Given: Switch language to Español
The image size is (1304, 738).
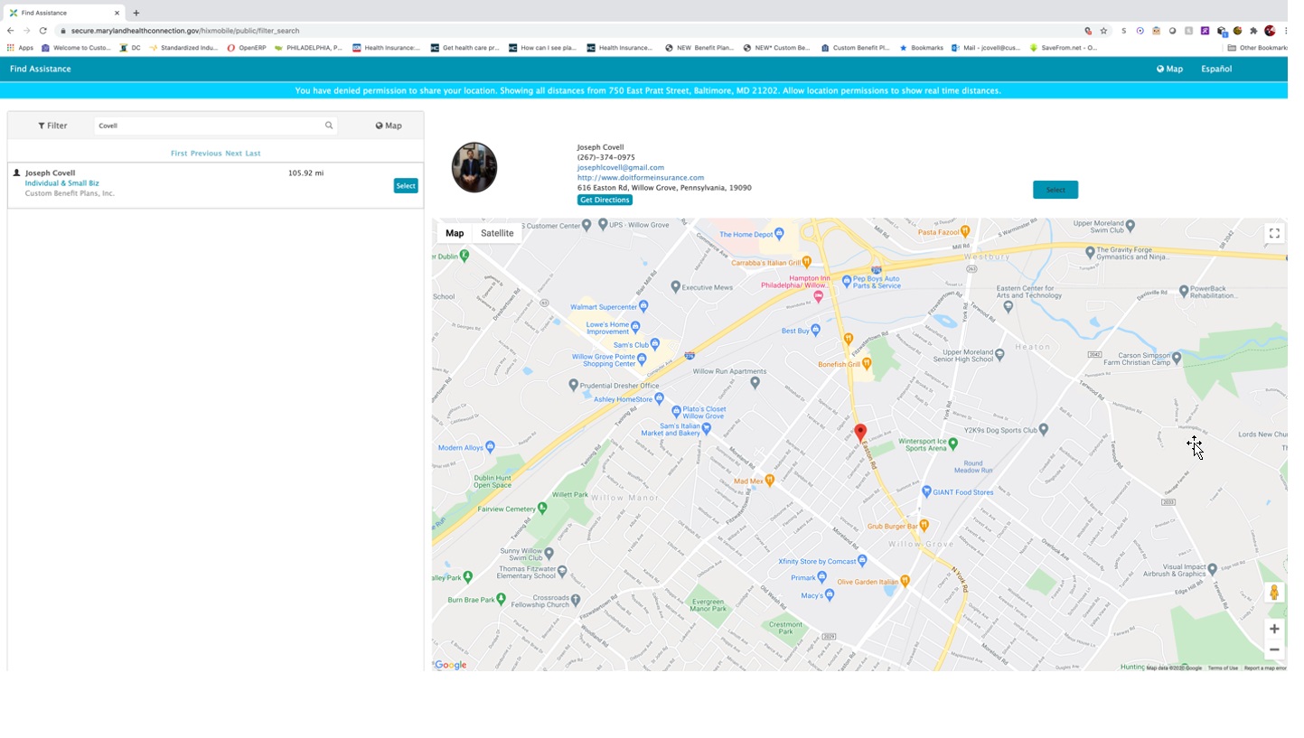Looking at the screenshot, I should (x=1216, y=69).
